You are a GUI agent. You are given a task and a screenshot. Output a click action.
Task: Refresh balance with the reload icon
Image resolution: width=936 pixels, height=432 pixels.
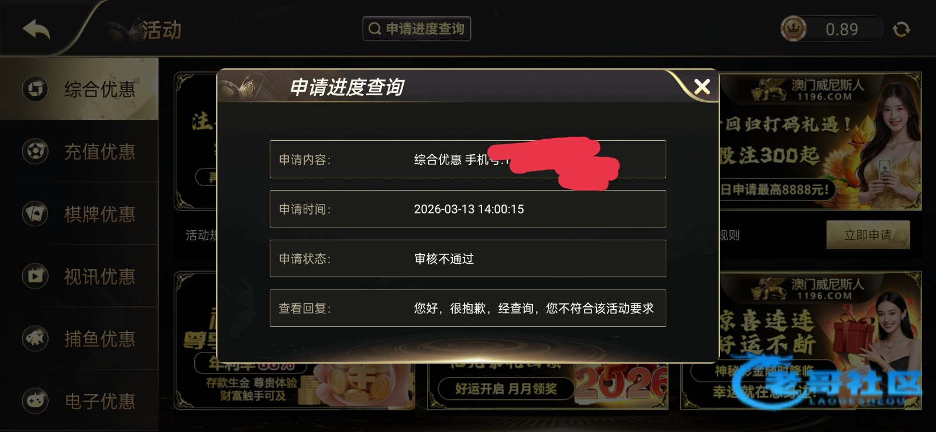[901, 29]
